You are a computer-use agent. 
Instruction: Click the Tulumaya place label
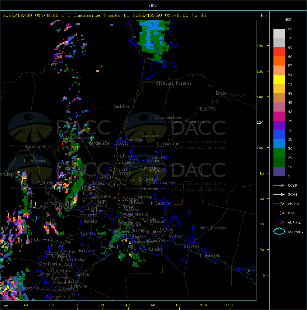[x=126, y=162]
